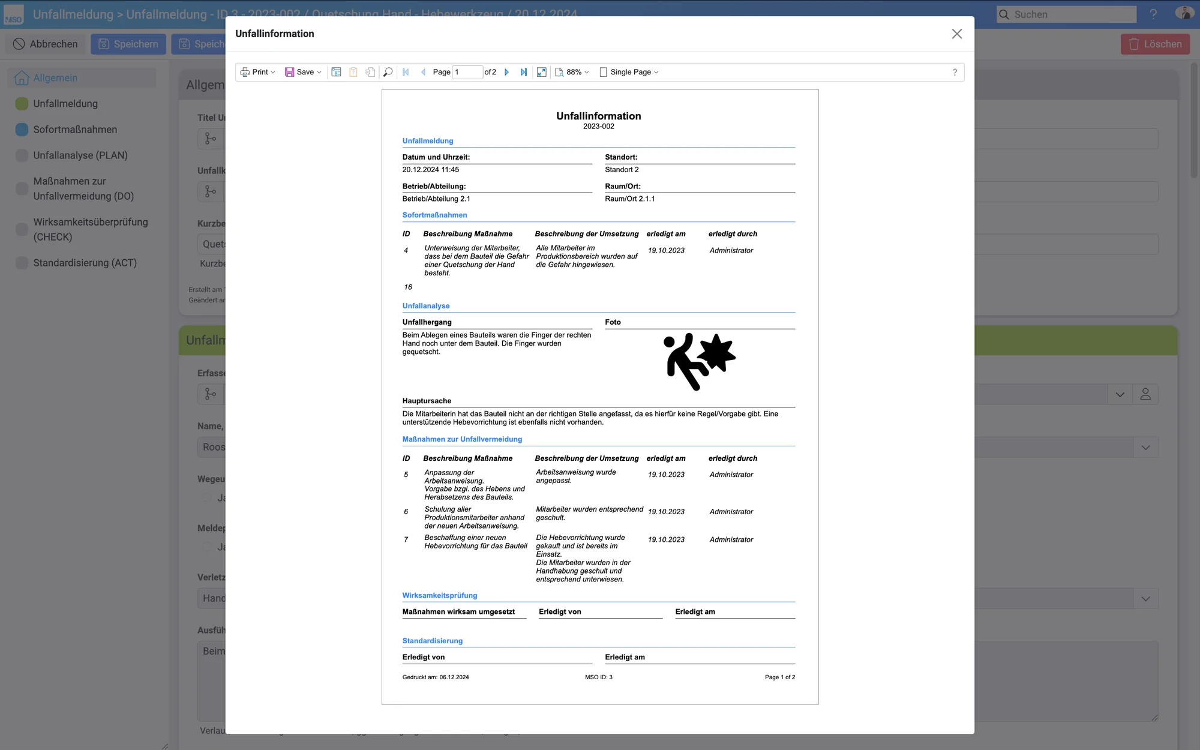The image size is (1200, 750).
Task: Click the MSO logo icon
Action: pos(13,14)
